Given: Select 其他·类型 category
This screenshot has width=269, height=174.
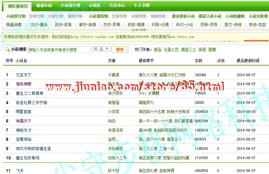Looking at the screenshot, I should tap(257, 25).
